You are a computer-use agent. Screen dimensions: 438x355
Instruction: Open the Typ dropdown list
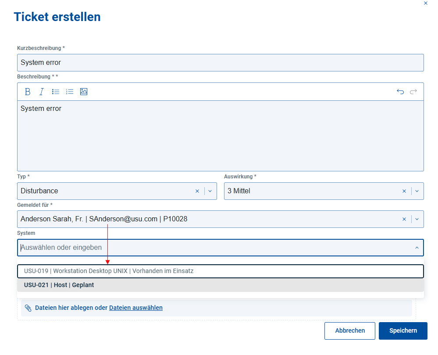(210, 191)
